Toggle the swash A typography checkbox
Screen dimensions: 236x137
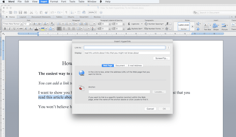(x=170, y=24)
